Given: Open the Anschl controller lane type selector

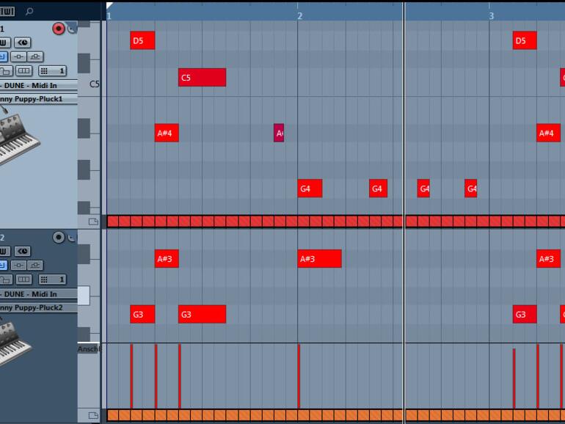Looking at the screenshot, I should pos(88,348).
